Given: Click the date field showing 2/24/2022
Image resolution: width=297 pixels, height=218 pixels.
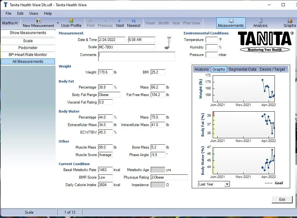Looking at the screenshot, I should coord(111,40).
